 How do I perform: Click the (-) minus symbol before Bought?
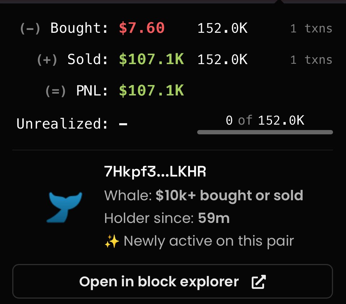click(30, 28)
